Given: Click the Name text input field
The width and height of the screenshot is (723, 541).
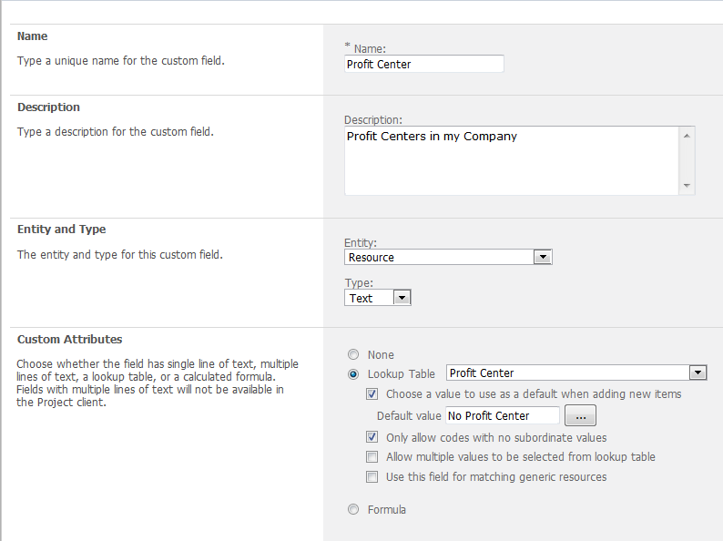Looking at the screenshot, I should (x=423, y=64).
